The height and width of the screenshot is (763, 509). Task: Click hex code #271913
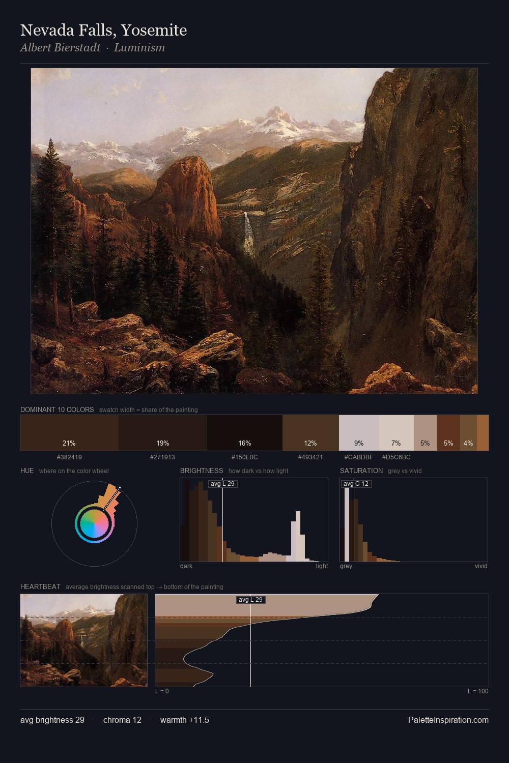(x=162, y=457)
